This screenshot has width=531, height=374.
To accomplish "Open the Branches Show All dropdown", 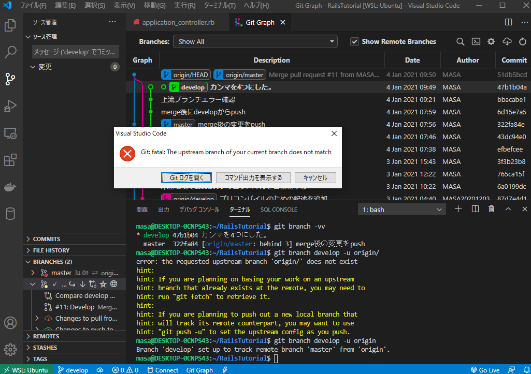I will [x=255, y=41].
